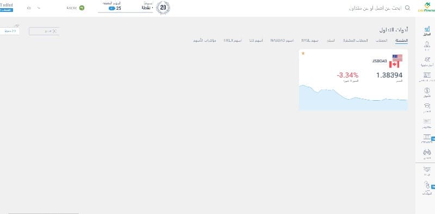Click the USDCAD mini area chart
Viewport: 435px width, 214px height.
click(353, 98)
